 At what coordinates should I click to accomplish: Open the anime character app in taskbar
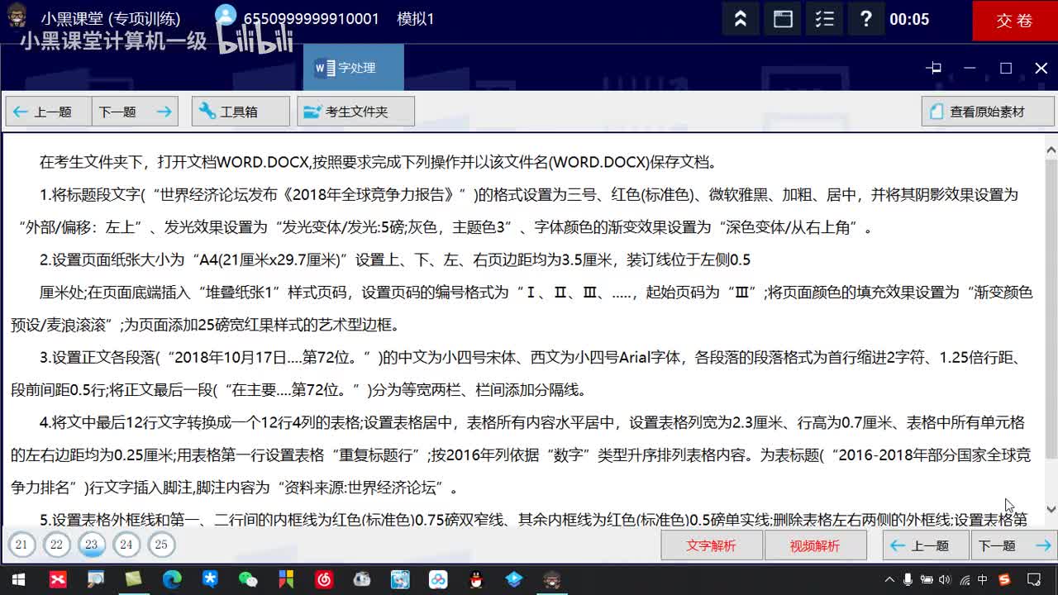coord(400,579)
